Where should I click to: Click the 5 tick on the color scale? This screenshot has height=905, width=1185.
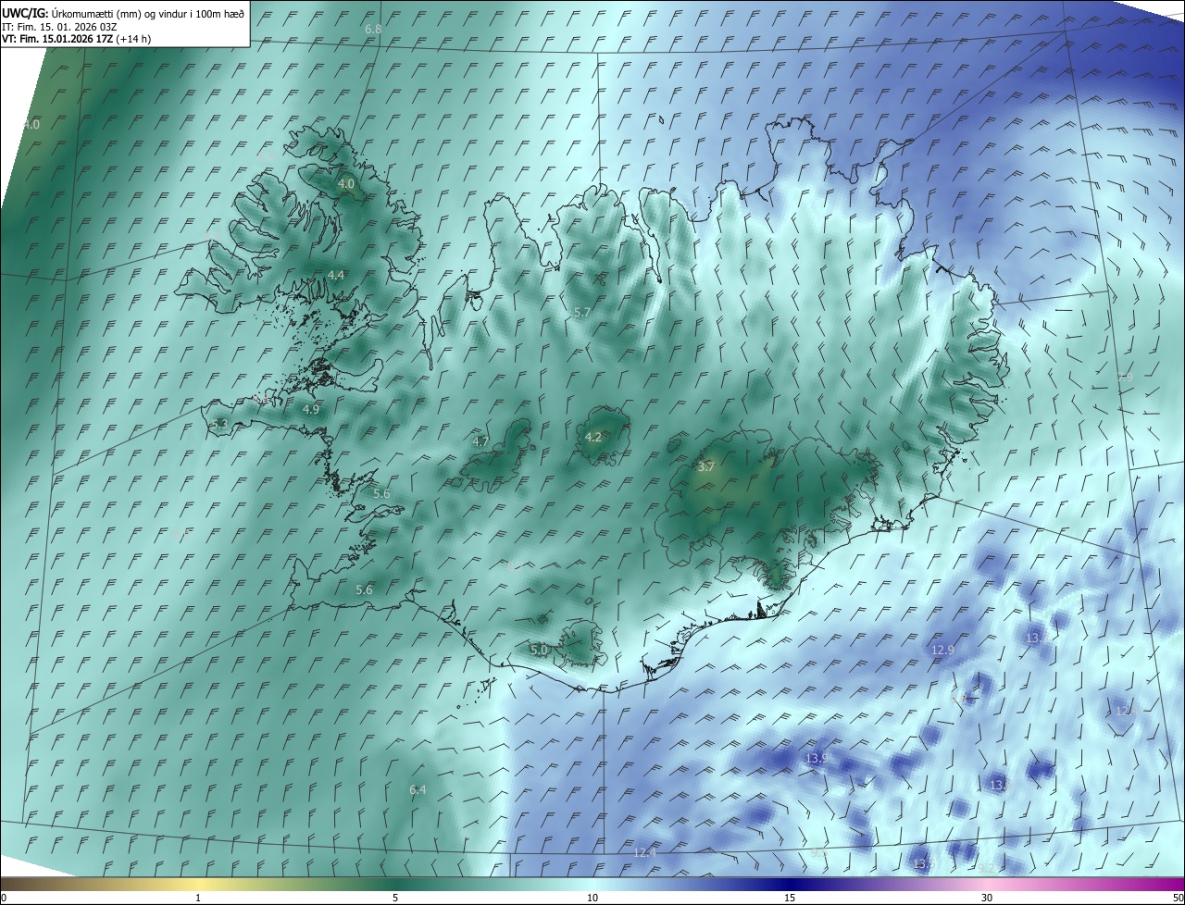pyautogui.click(x=395, y=898)
